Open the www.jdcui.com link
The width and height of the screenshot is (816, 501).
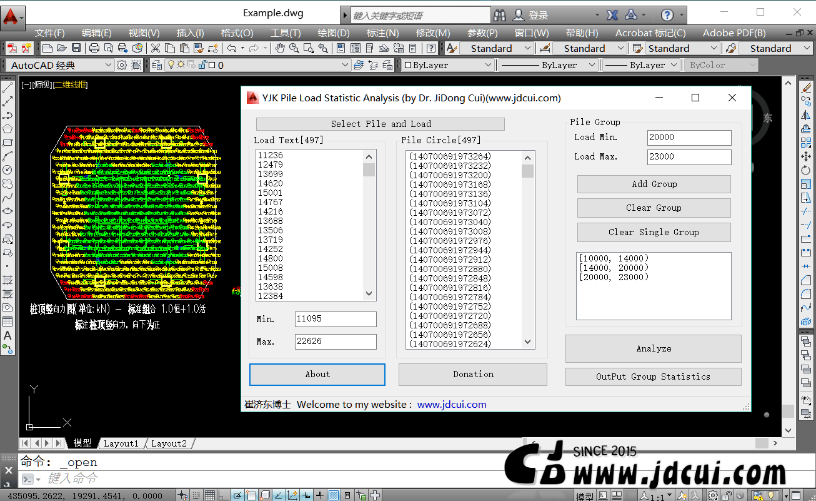tap(452, 404)
